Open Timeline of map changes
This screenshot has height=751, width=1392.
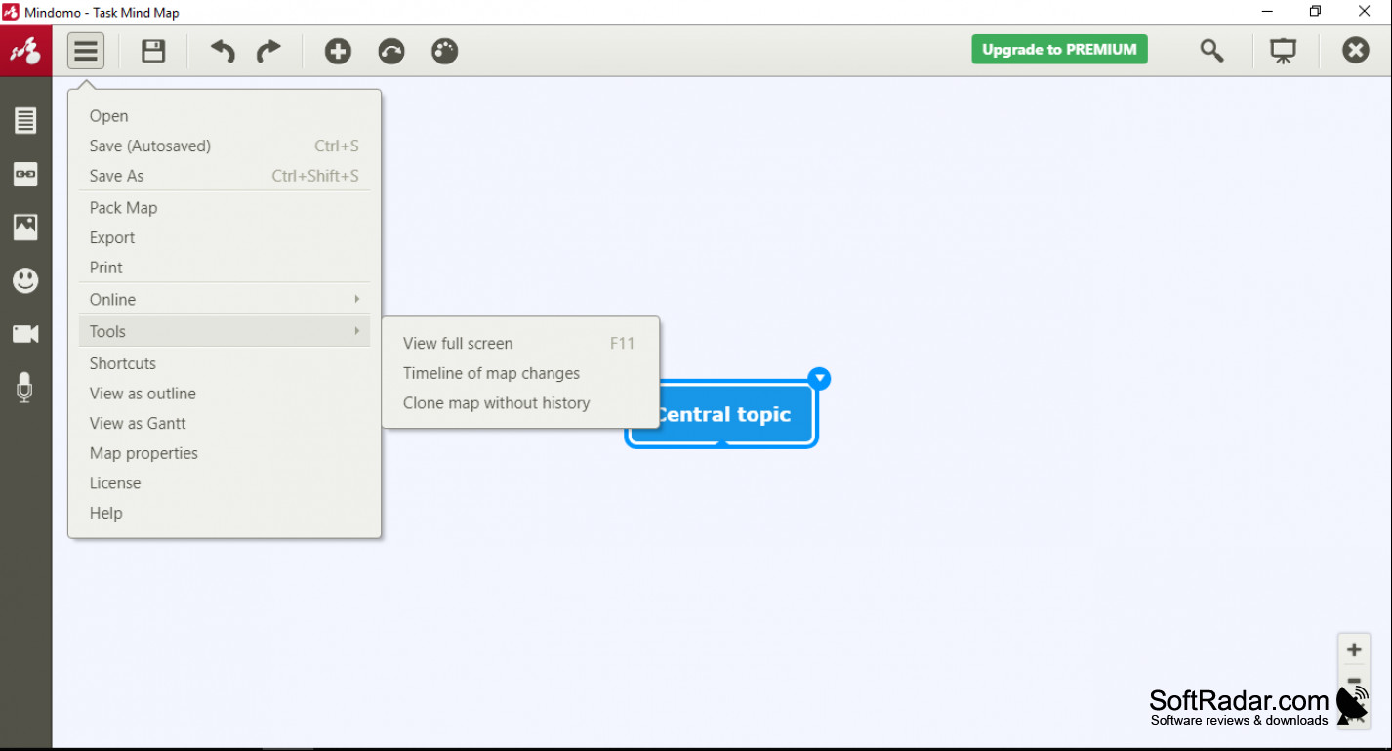pyautogui.click(x=520, y=373)
